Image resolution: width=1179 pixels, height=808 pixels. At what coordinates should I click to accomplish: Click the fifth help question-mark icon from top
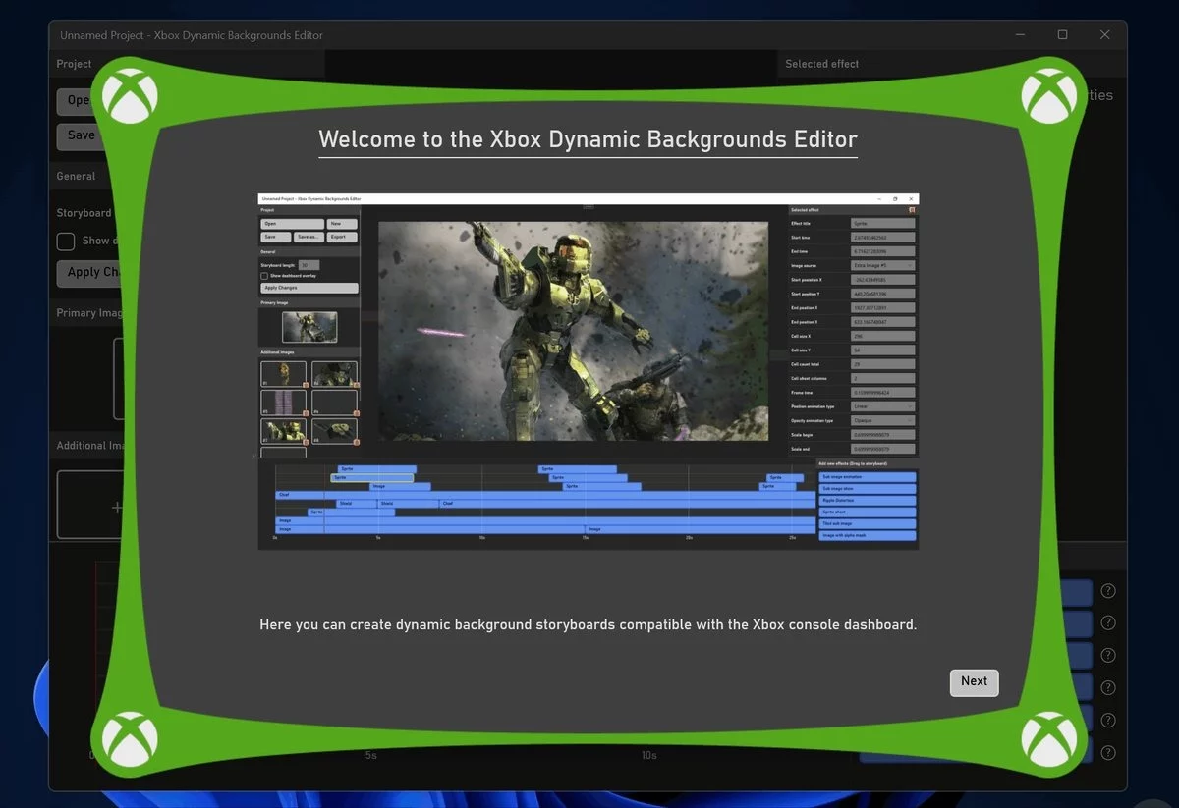coord(1108,721)
